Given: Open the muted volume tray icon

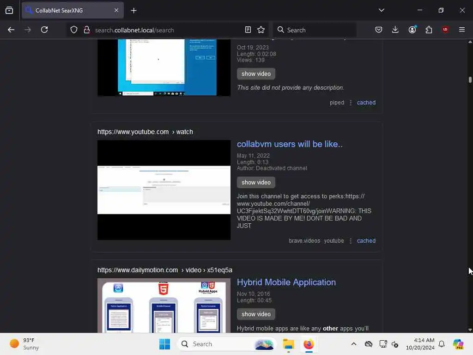Looking at the screenshot, I should [395, 344].
